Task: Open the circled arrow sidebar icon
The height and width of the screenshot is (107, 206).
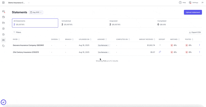Action: [x=3, y=29]
